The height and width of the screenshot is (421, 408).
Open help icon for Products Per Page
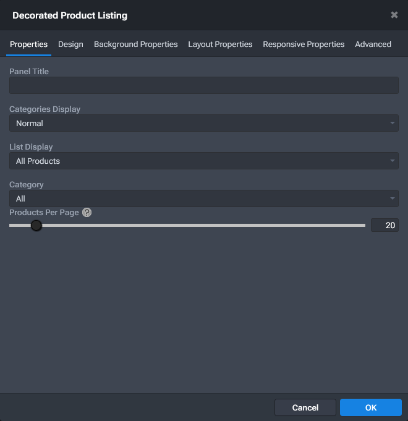point(87,213)
